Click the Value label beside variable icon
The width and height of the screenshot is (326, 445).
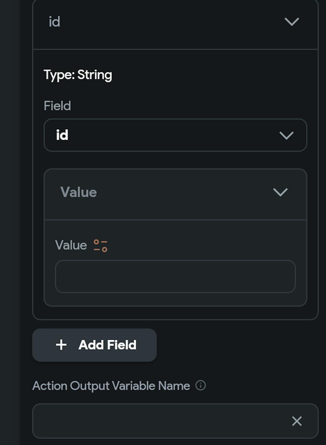coord(71,245)
